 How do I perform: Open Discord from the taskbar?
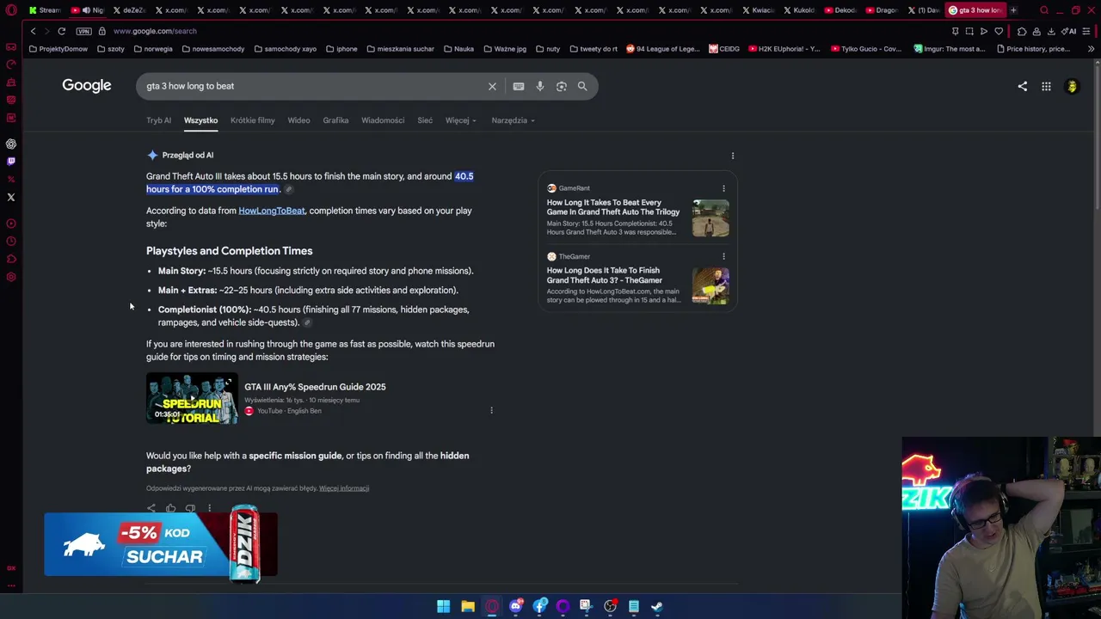515,606
